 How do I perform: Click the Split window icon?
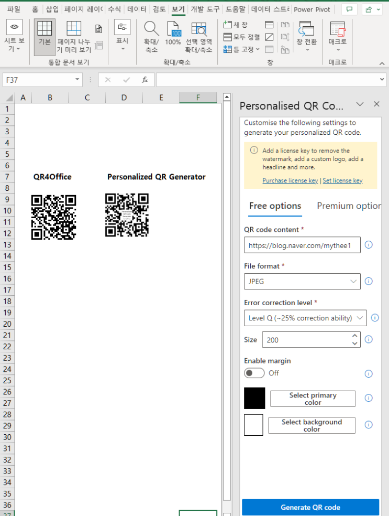point(269,25)
